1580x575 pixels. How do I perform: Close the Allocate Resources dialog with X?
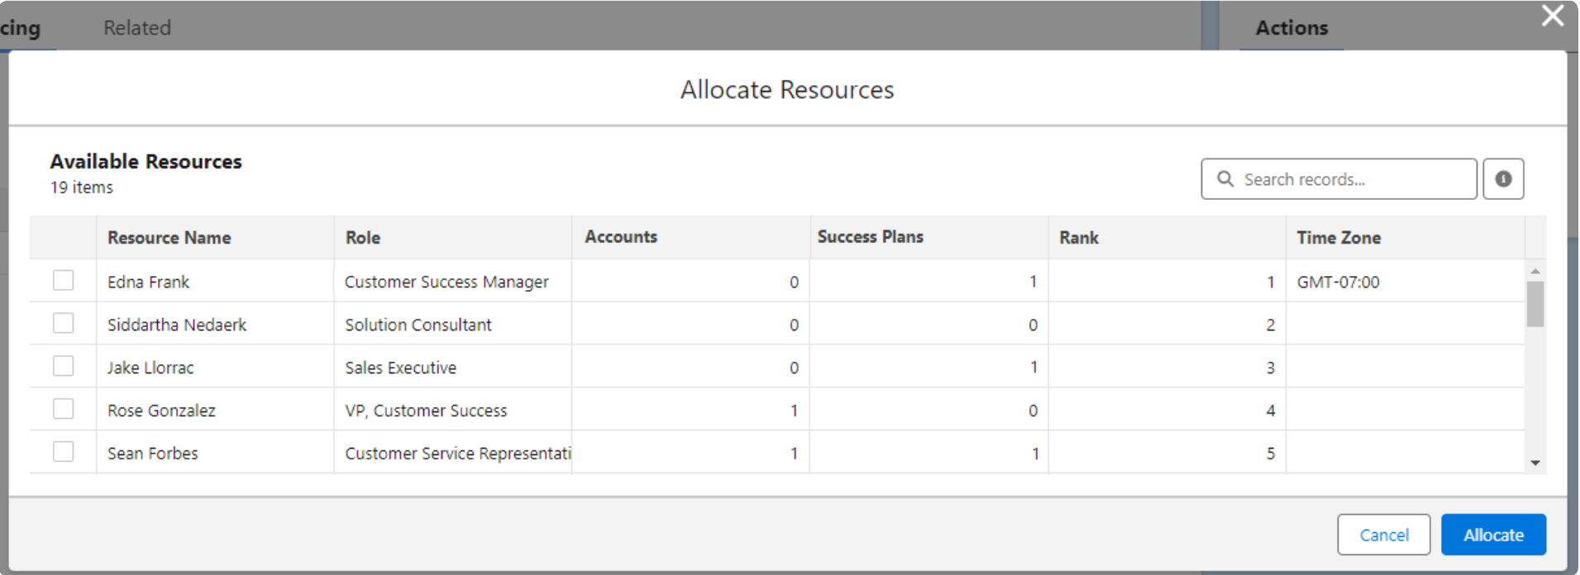1552,16
